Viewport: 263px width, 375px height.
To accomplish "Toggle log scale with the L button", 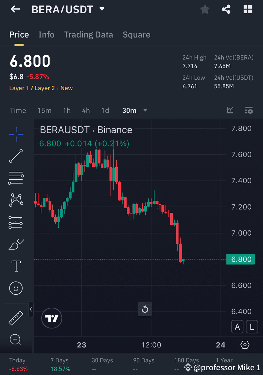I will click(x=252, y=327).
